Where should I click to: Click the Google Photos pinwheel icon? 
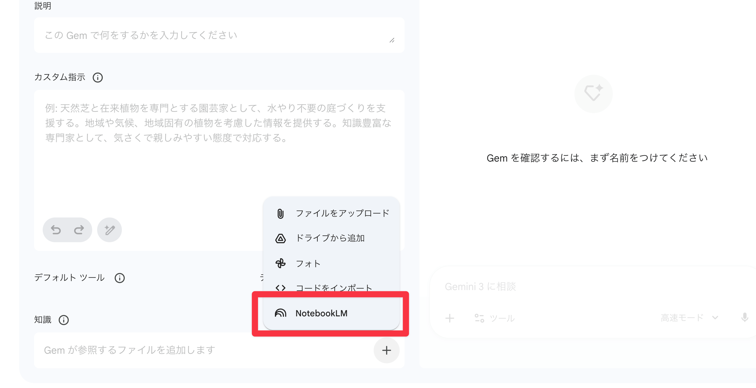[280, 264]
